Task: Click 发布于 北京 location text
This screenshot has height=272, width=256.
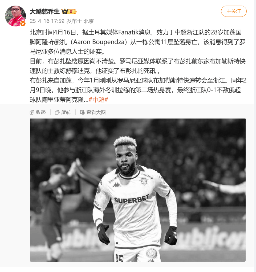Action: [80, 21]
